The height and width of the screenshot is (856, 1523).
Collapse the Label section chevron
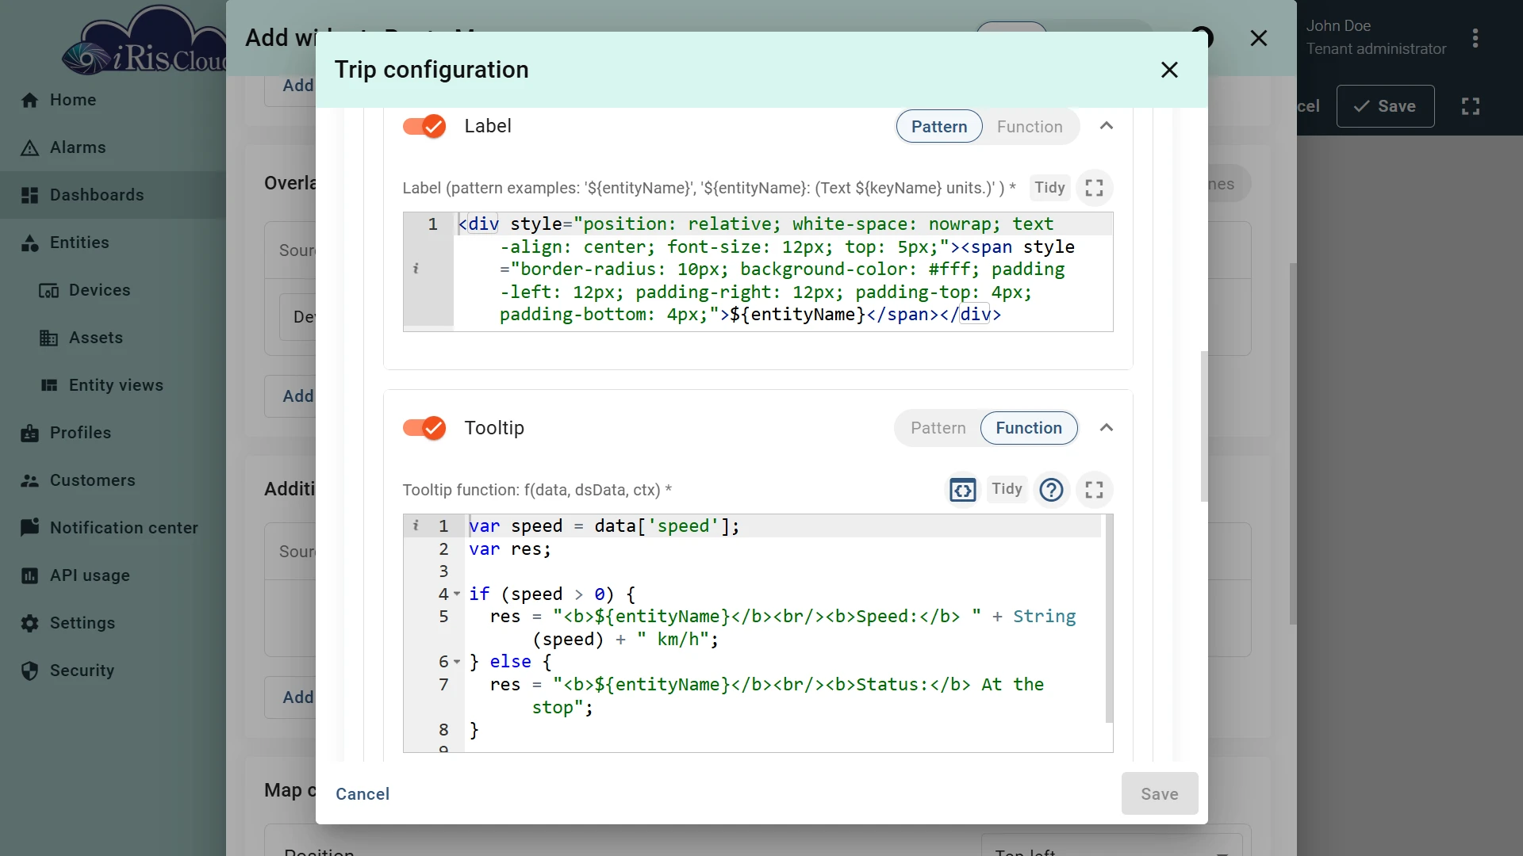(1106, 126)
